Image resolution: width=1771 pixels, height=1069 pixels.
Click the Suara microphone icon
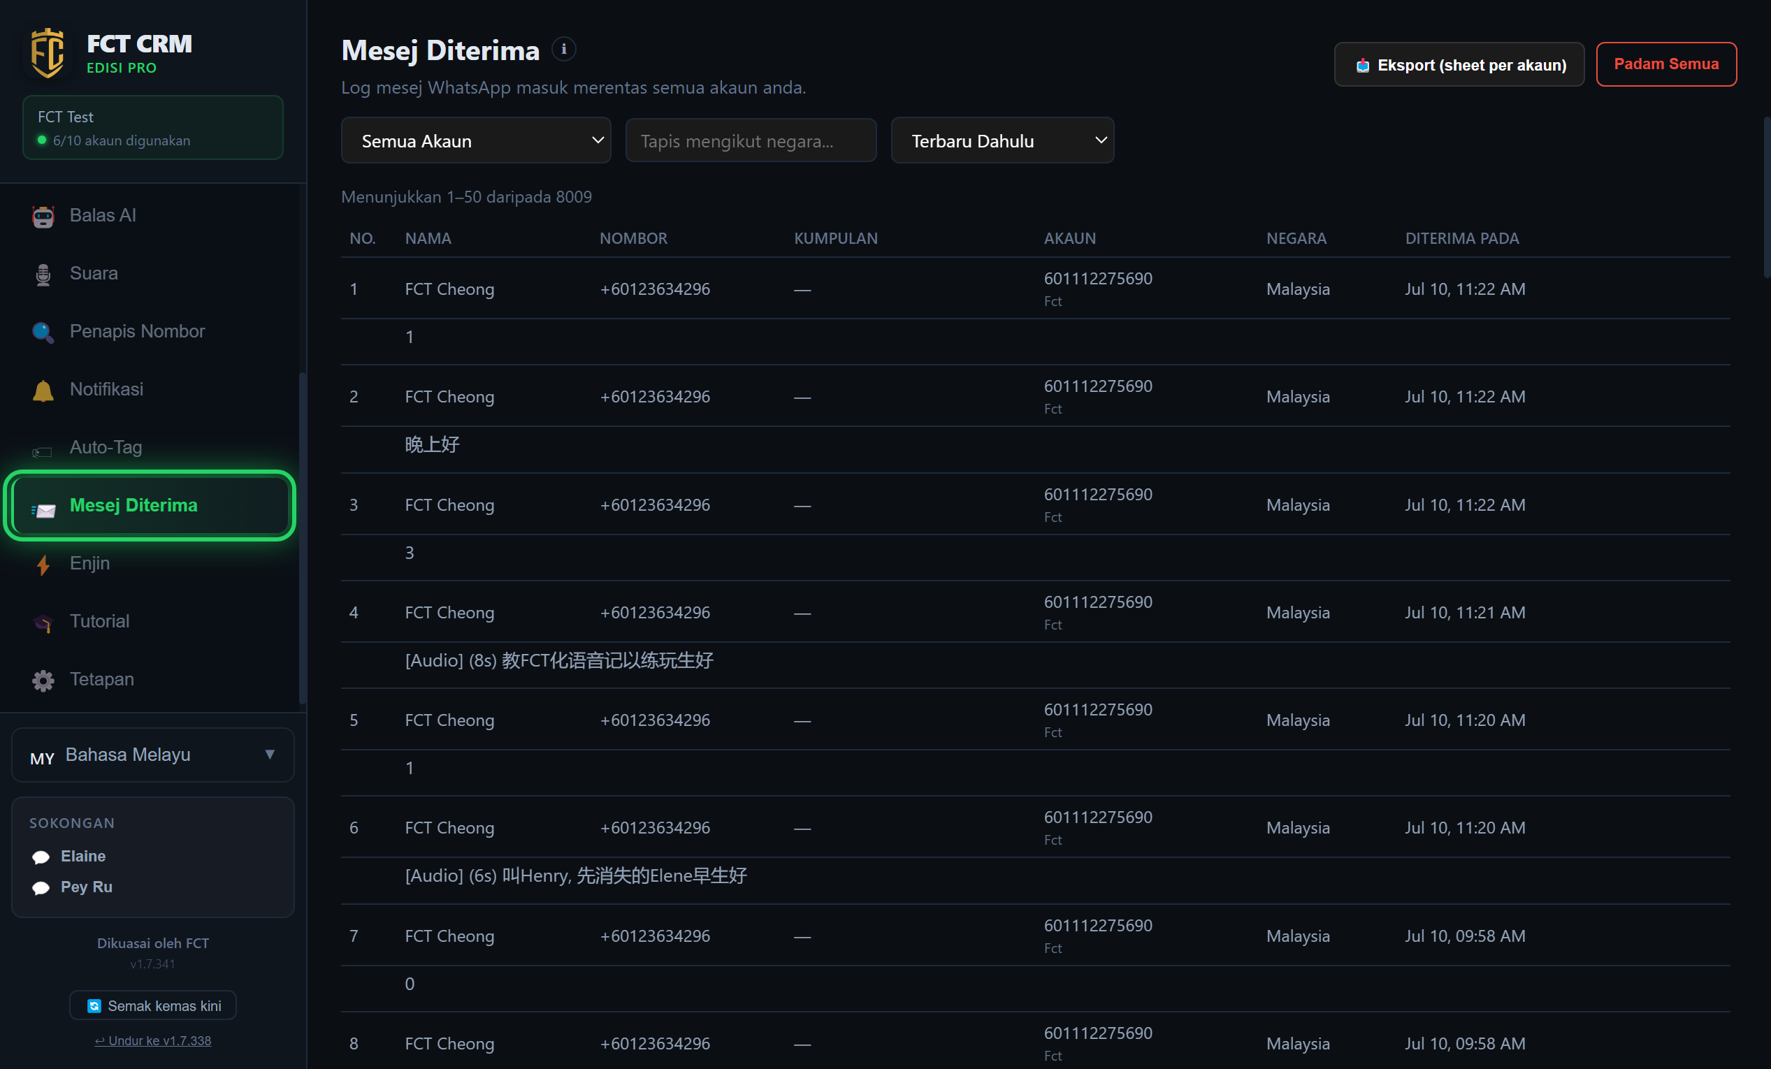click(43, 275)
